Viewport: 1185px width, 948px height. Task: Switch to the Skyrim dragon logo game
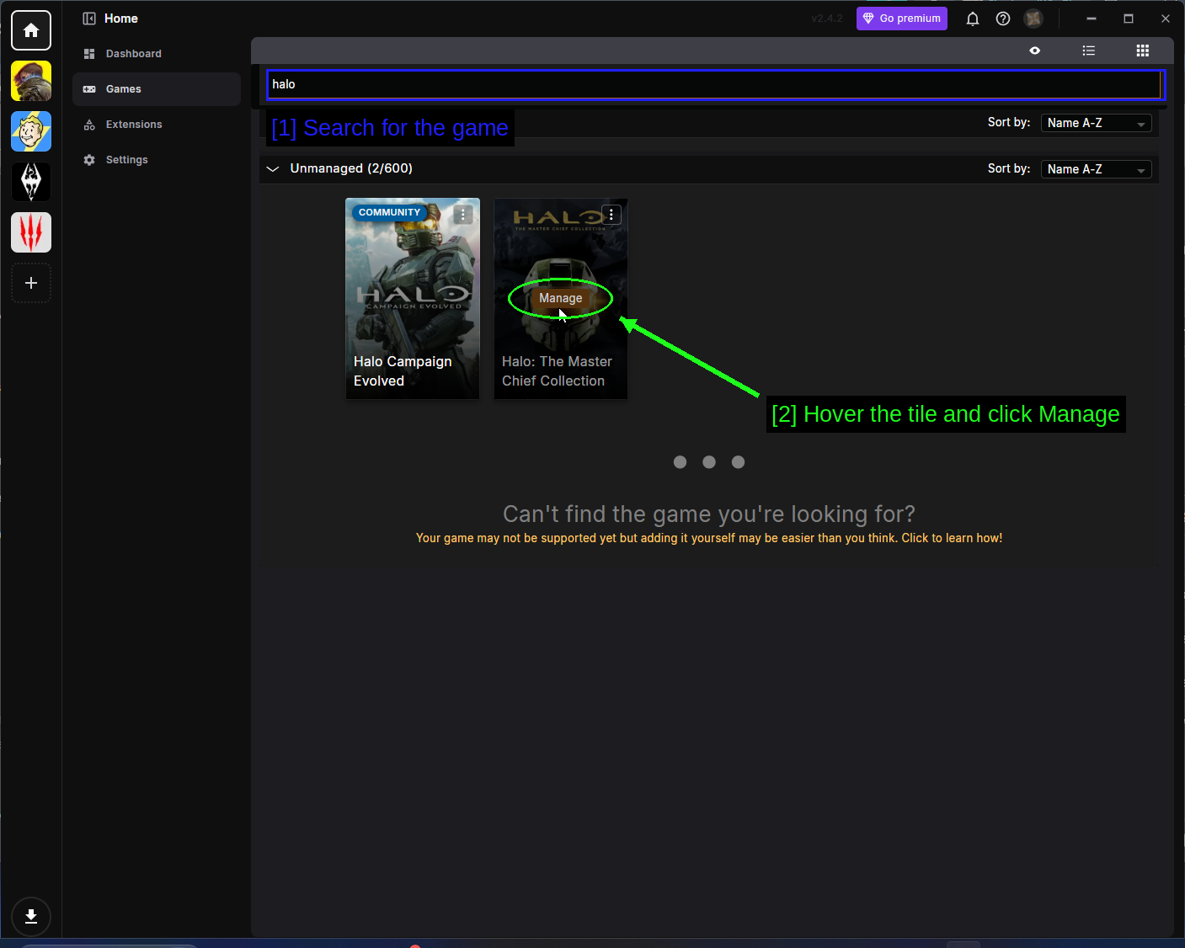tap(31, 182)
